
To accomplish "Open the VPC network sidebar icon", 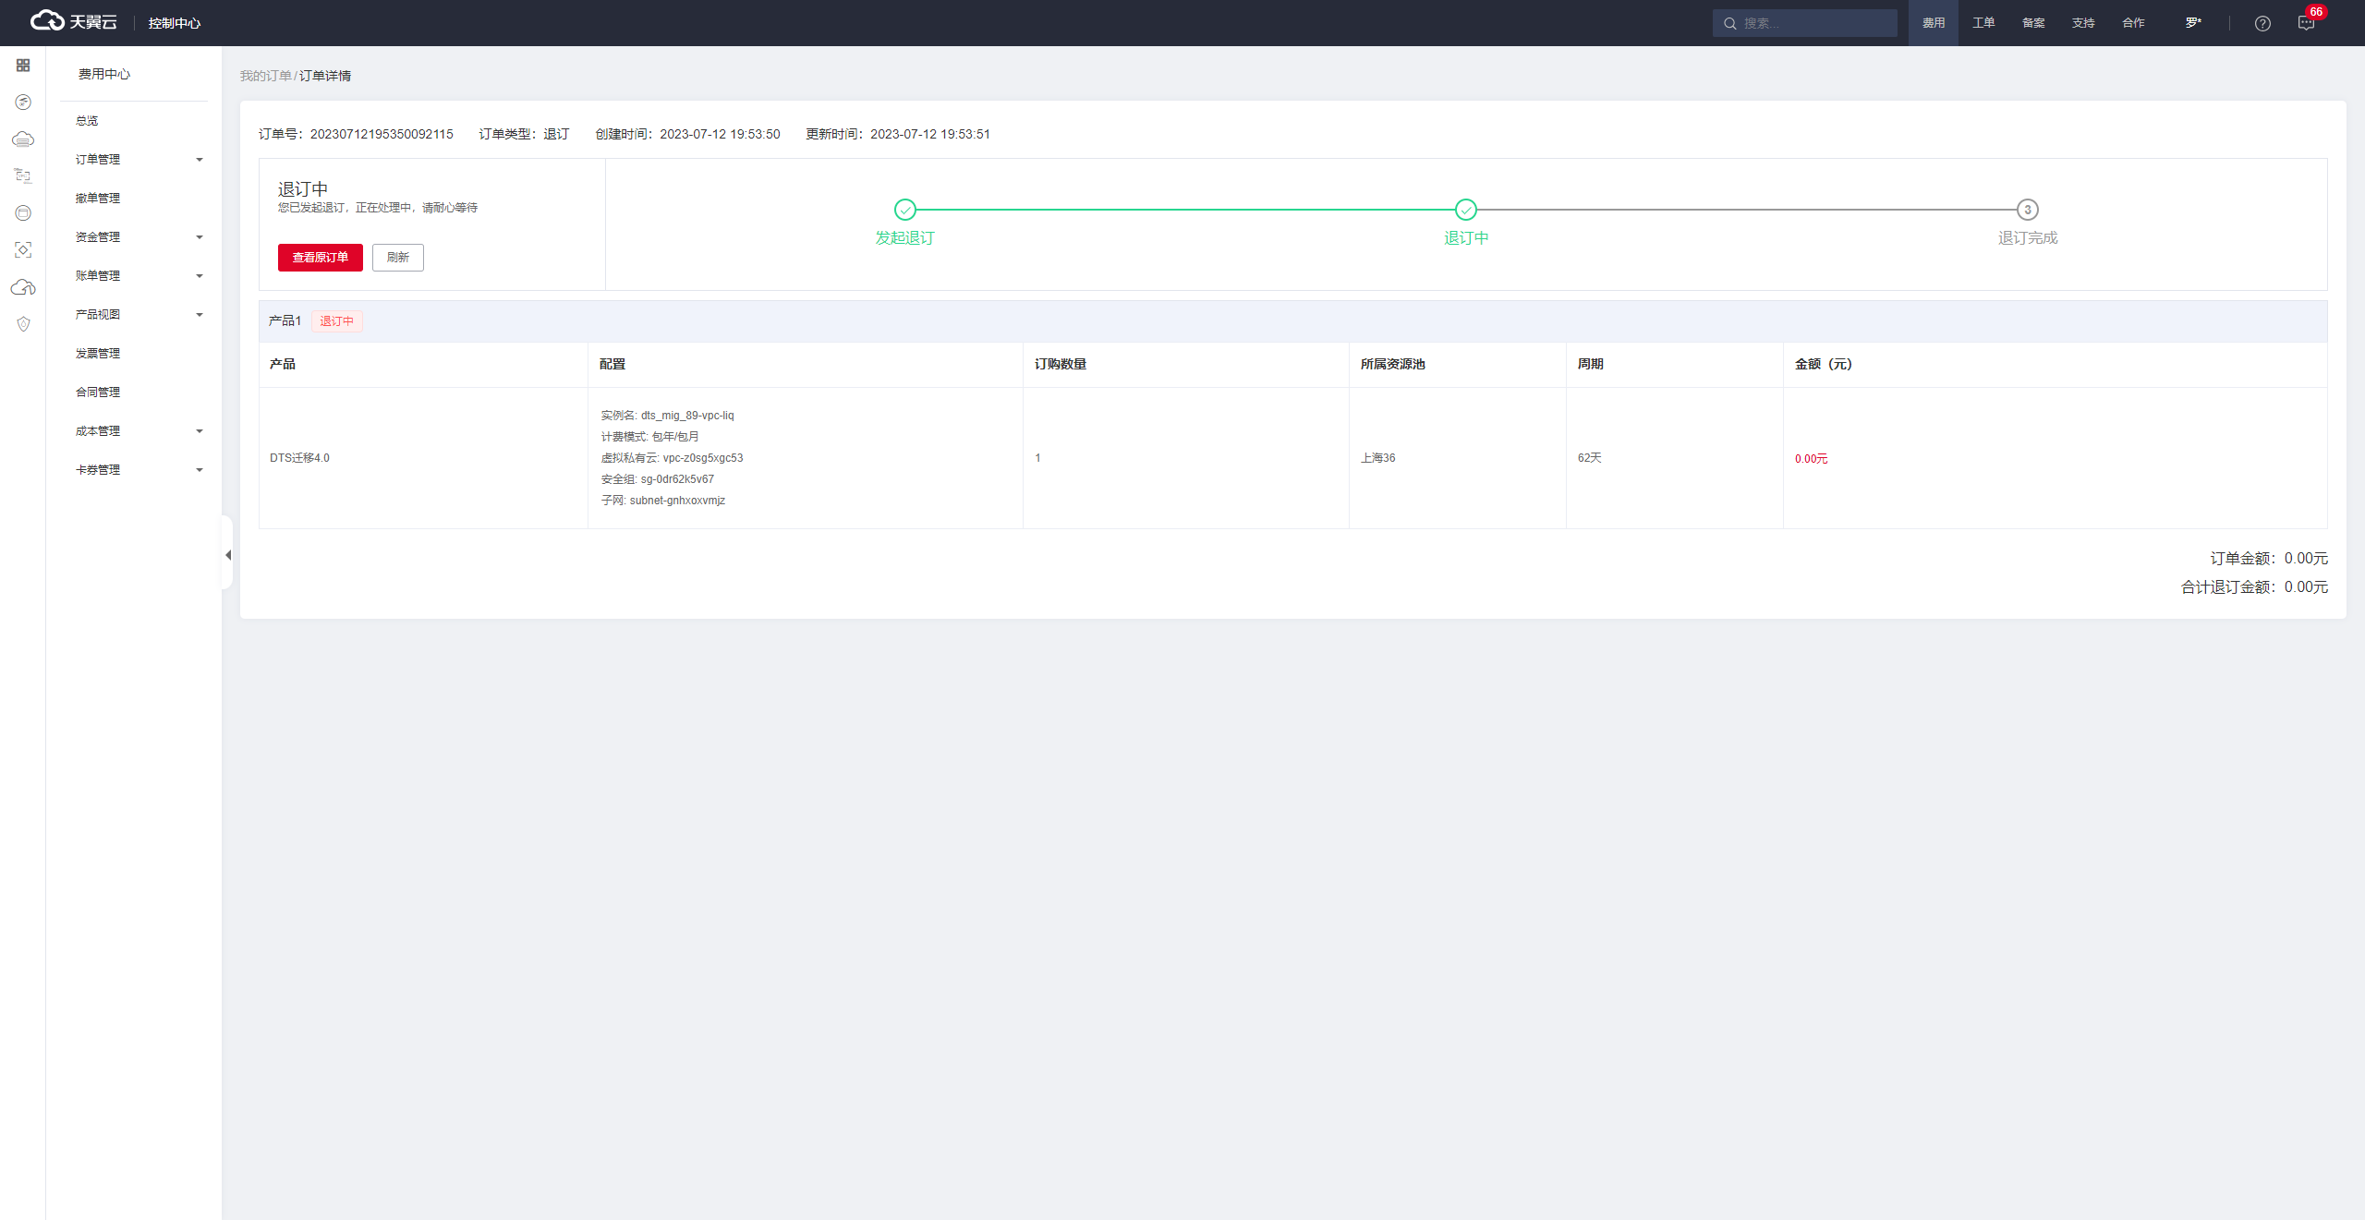I will coord(23,175).
